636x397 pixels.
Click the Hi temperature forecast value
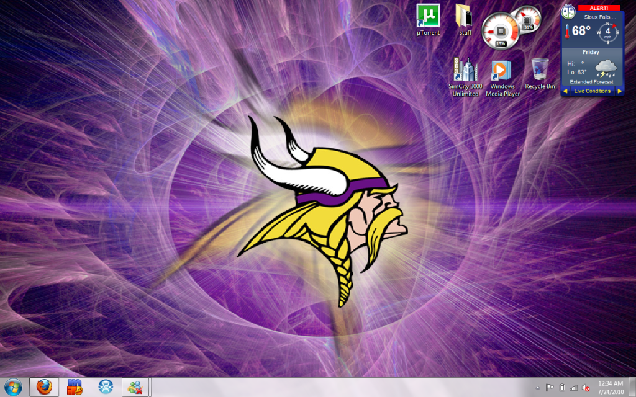576,64
